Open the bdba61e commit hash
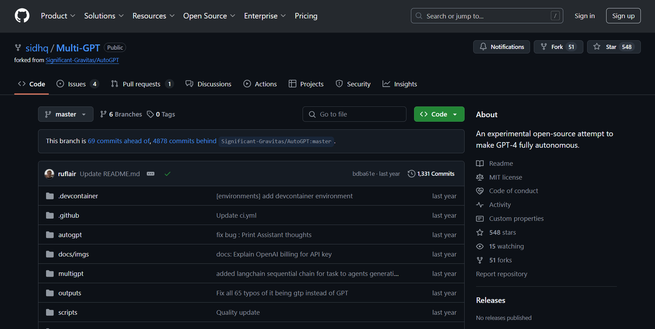This screenshot has width=655, height=329. (364, 174)
